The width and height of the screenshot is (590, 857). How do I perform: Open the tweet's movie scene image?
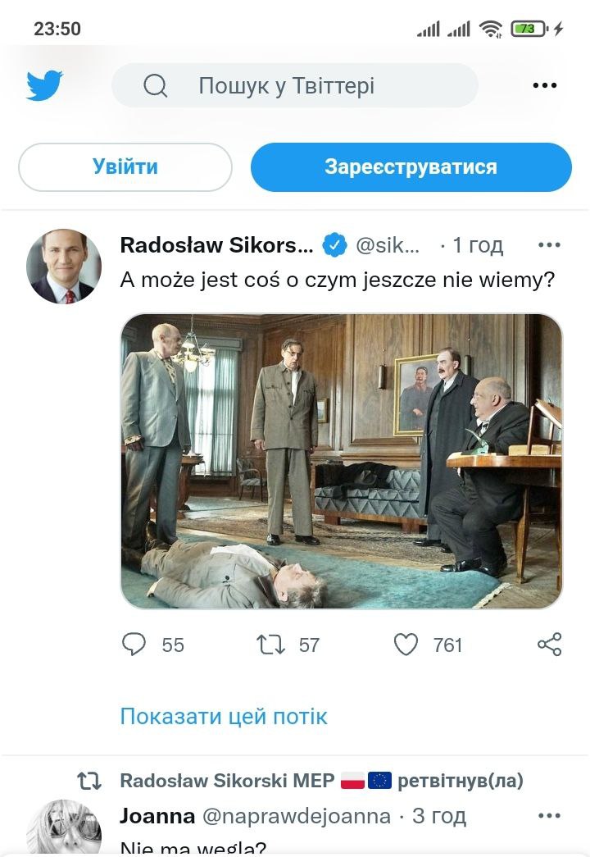(x=342, y=461)
